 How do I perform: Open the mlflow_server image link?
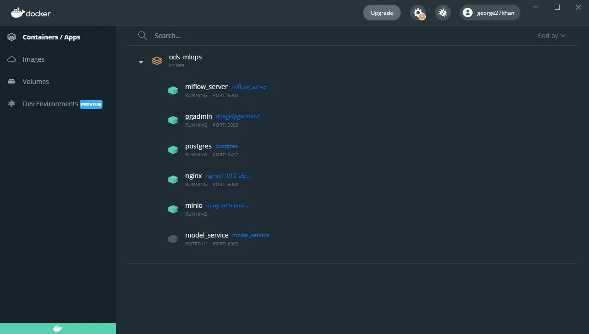[x=250, y=87]
